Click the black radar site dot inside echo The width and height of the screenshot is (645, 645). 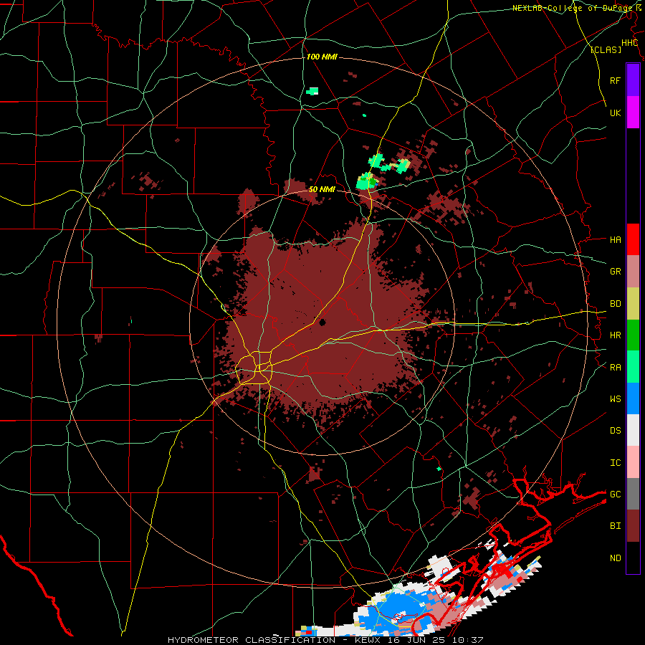[x=322, y=322]
